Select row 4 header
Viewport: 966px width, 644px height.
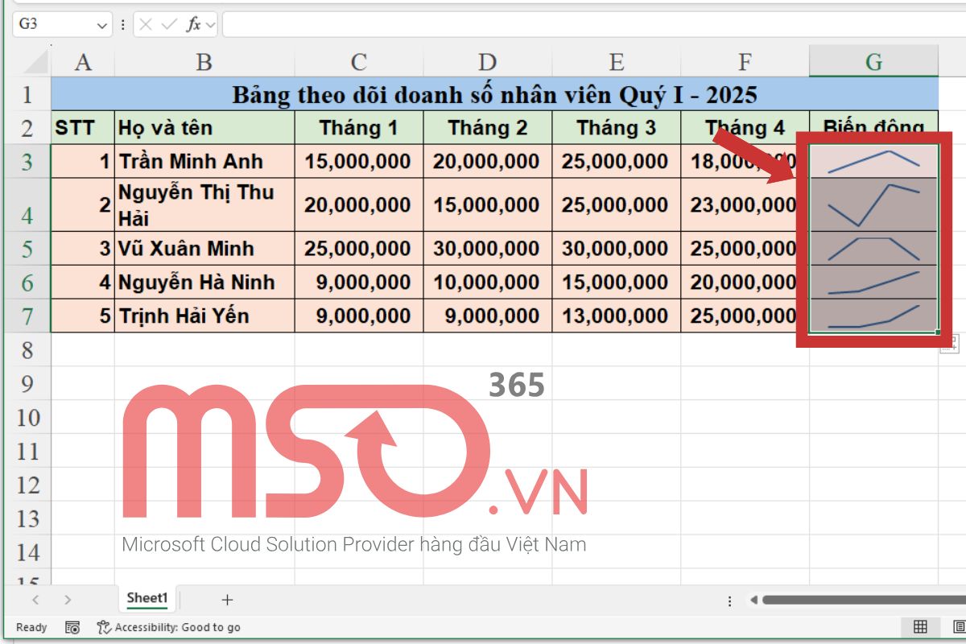pyautogui.click(x=27, y=205)
